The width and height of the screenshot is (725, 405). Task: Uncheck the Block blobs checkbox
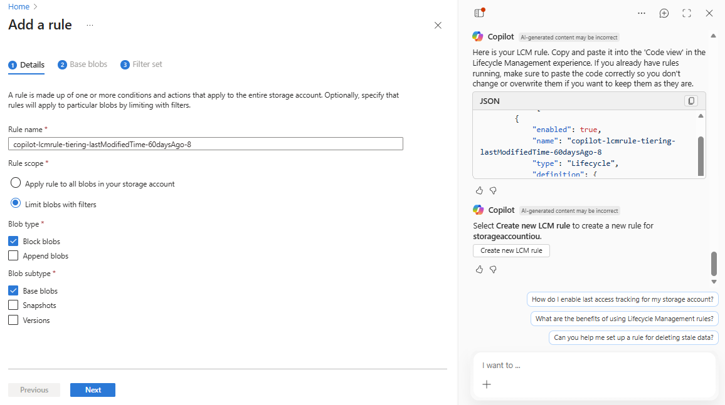coord(13,241)
